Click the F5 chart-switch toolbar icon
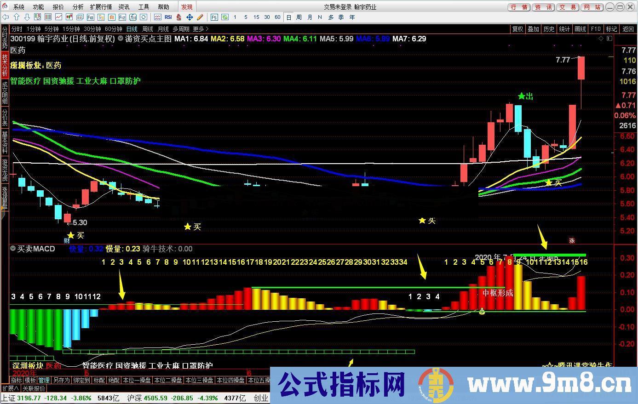638x404 pixels. pos(213,17)
